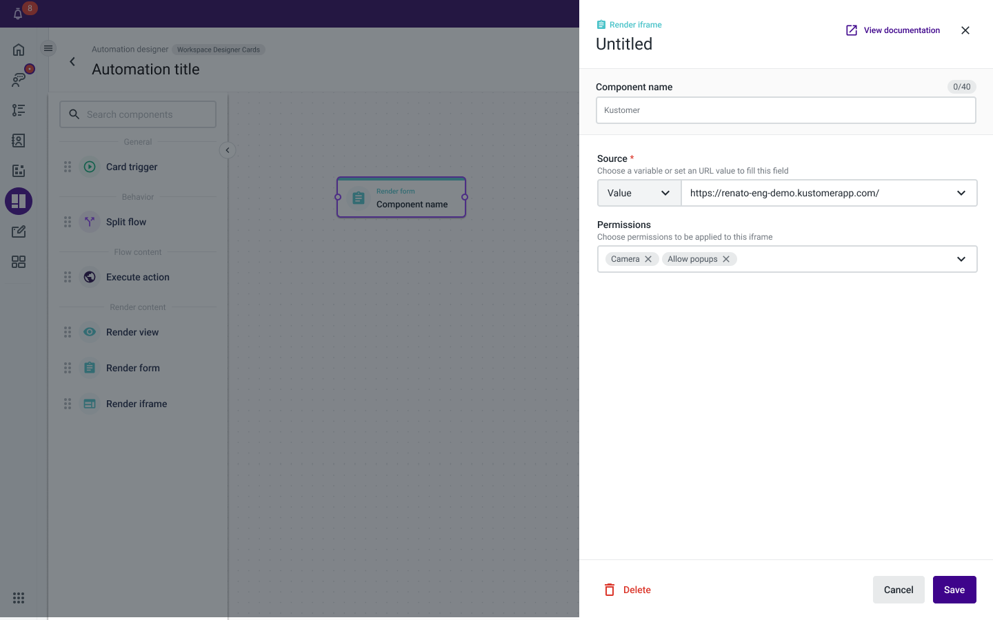Screen dimensions: 993x620
Task: Select the Render form component label
Action: [x=133, y=368]
